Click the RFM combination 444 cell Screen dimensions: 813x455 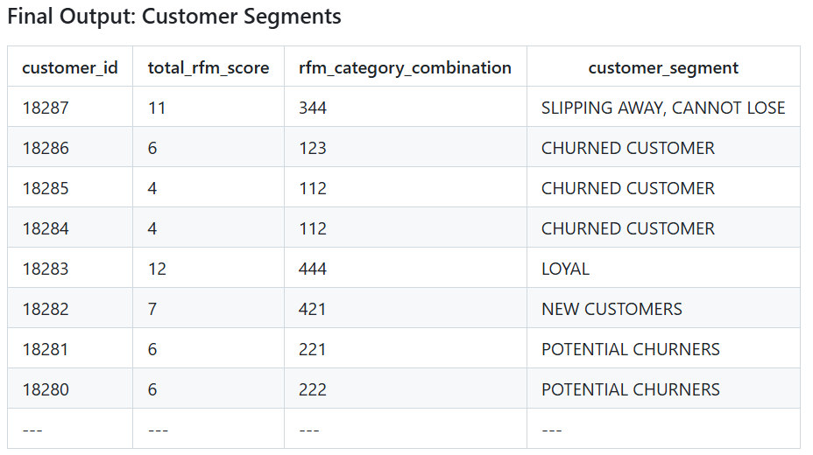[x=313, y=269]
